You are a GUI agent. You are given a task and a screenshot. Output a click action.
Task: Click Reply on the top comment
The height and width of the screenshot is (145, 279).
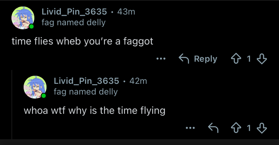(x=198, y=59)
